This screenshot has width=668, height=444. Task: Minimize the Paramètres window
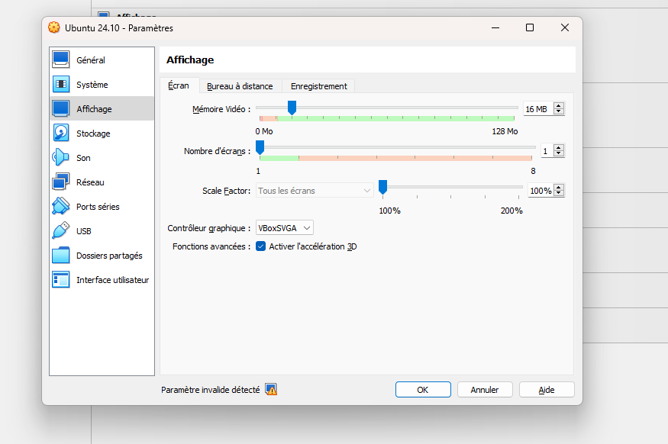click(x=495, y=27)
